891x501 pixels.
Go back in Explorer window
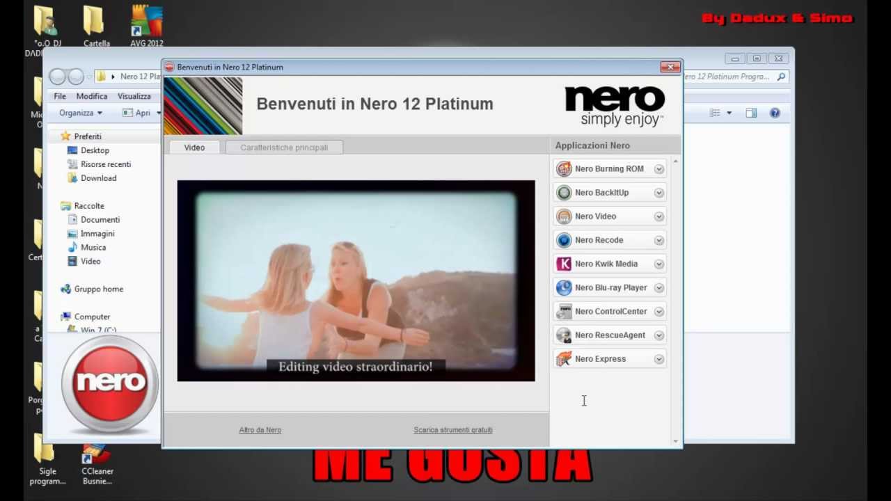(58, 77)
